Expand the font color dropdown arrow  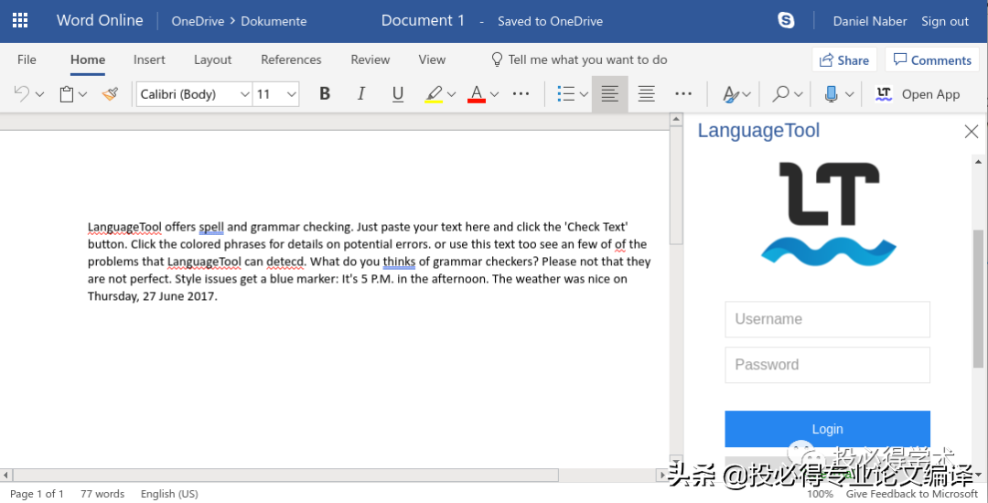pyautogui.click(x=494, y=95)
